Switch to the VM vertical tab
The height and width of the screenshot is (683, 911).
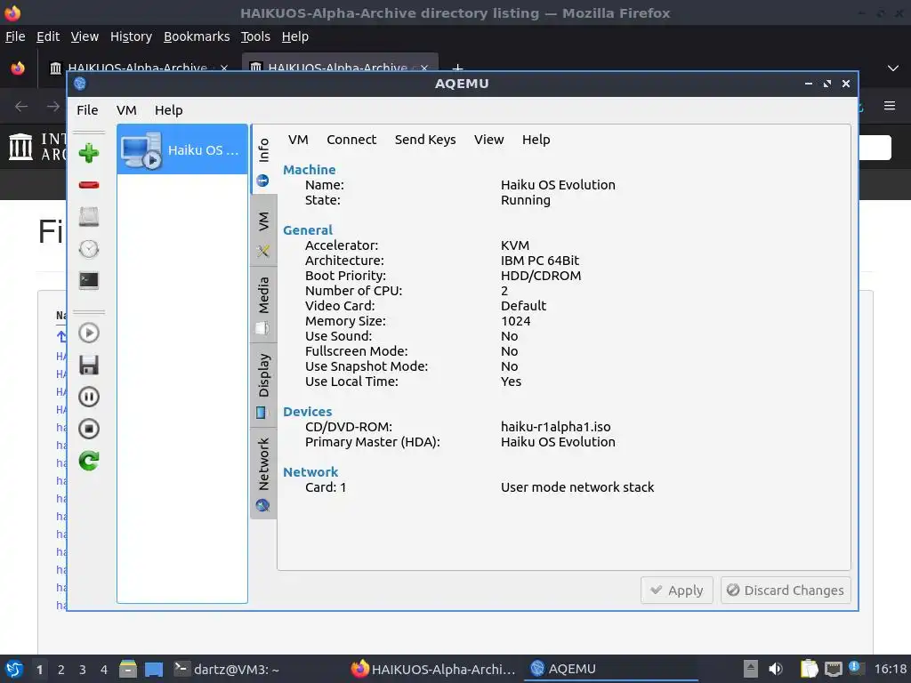coord(263,230)
